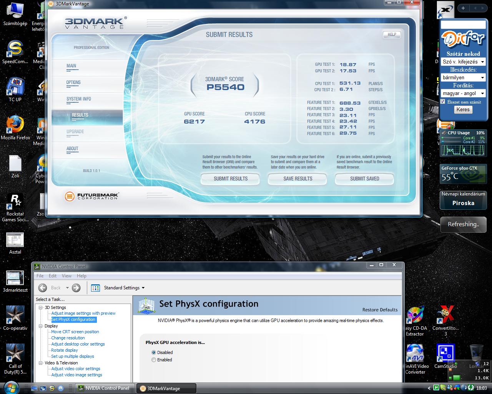Click the Add gadgets plus button on sidebar
492x394 pixels.
click(463, 8)
